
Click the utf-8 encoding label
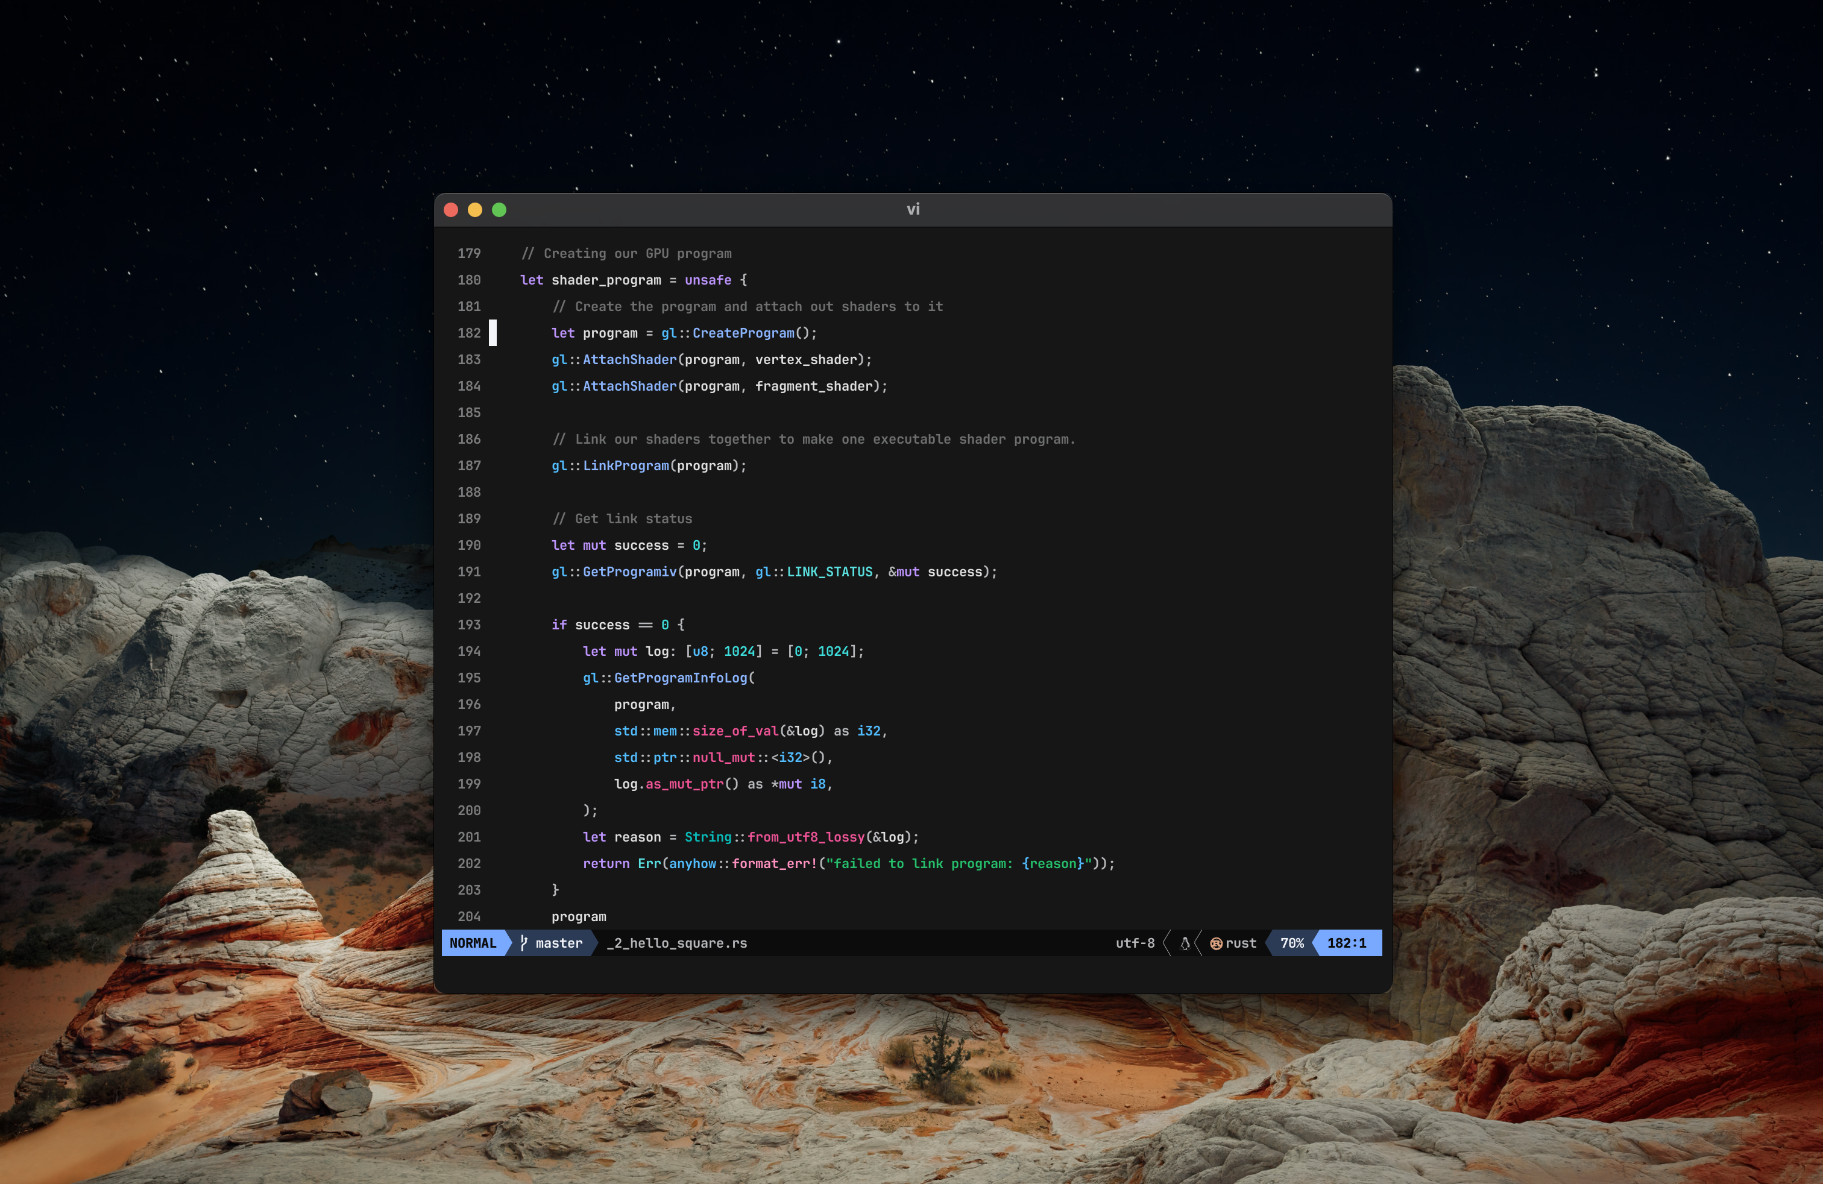[x=1135, y=943]
